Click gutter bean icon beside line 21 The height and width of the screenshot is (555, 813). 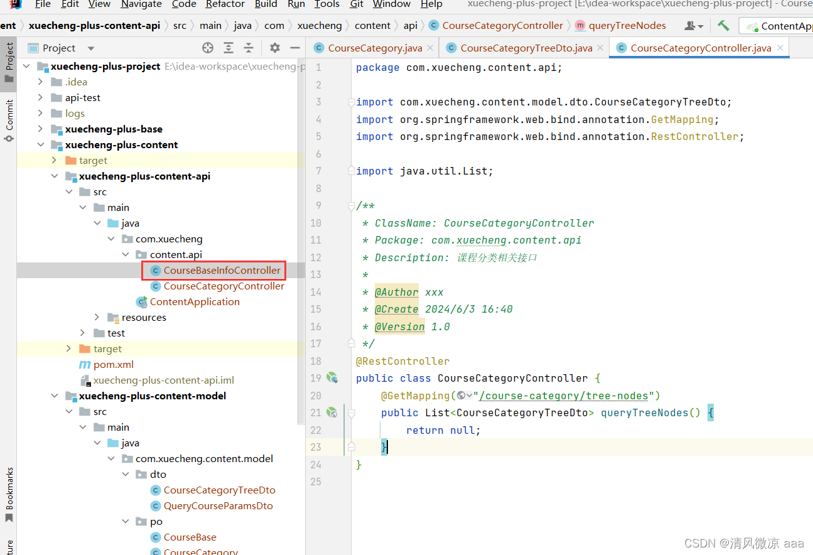(x=332, y=412)
